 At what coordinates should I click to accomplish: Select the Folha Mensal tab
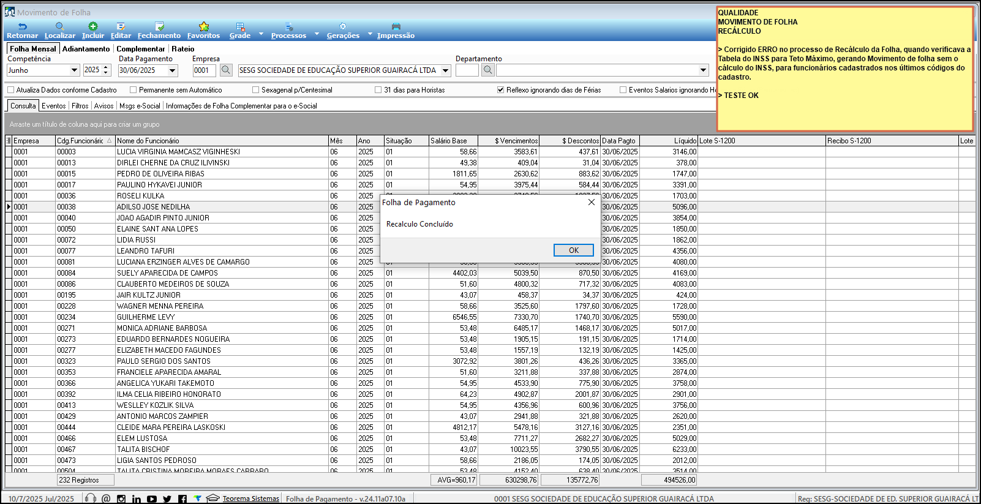click(x=33, y=48)
